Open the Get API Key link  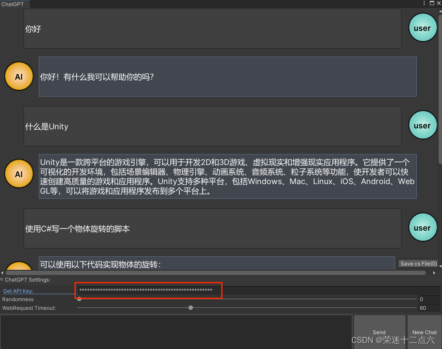point(18,291)
